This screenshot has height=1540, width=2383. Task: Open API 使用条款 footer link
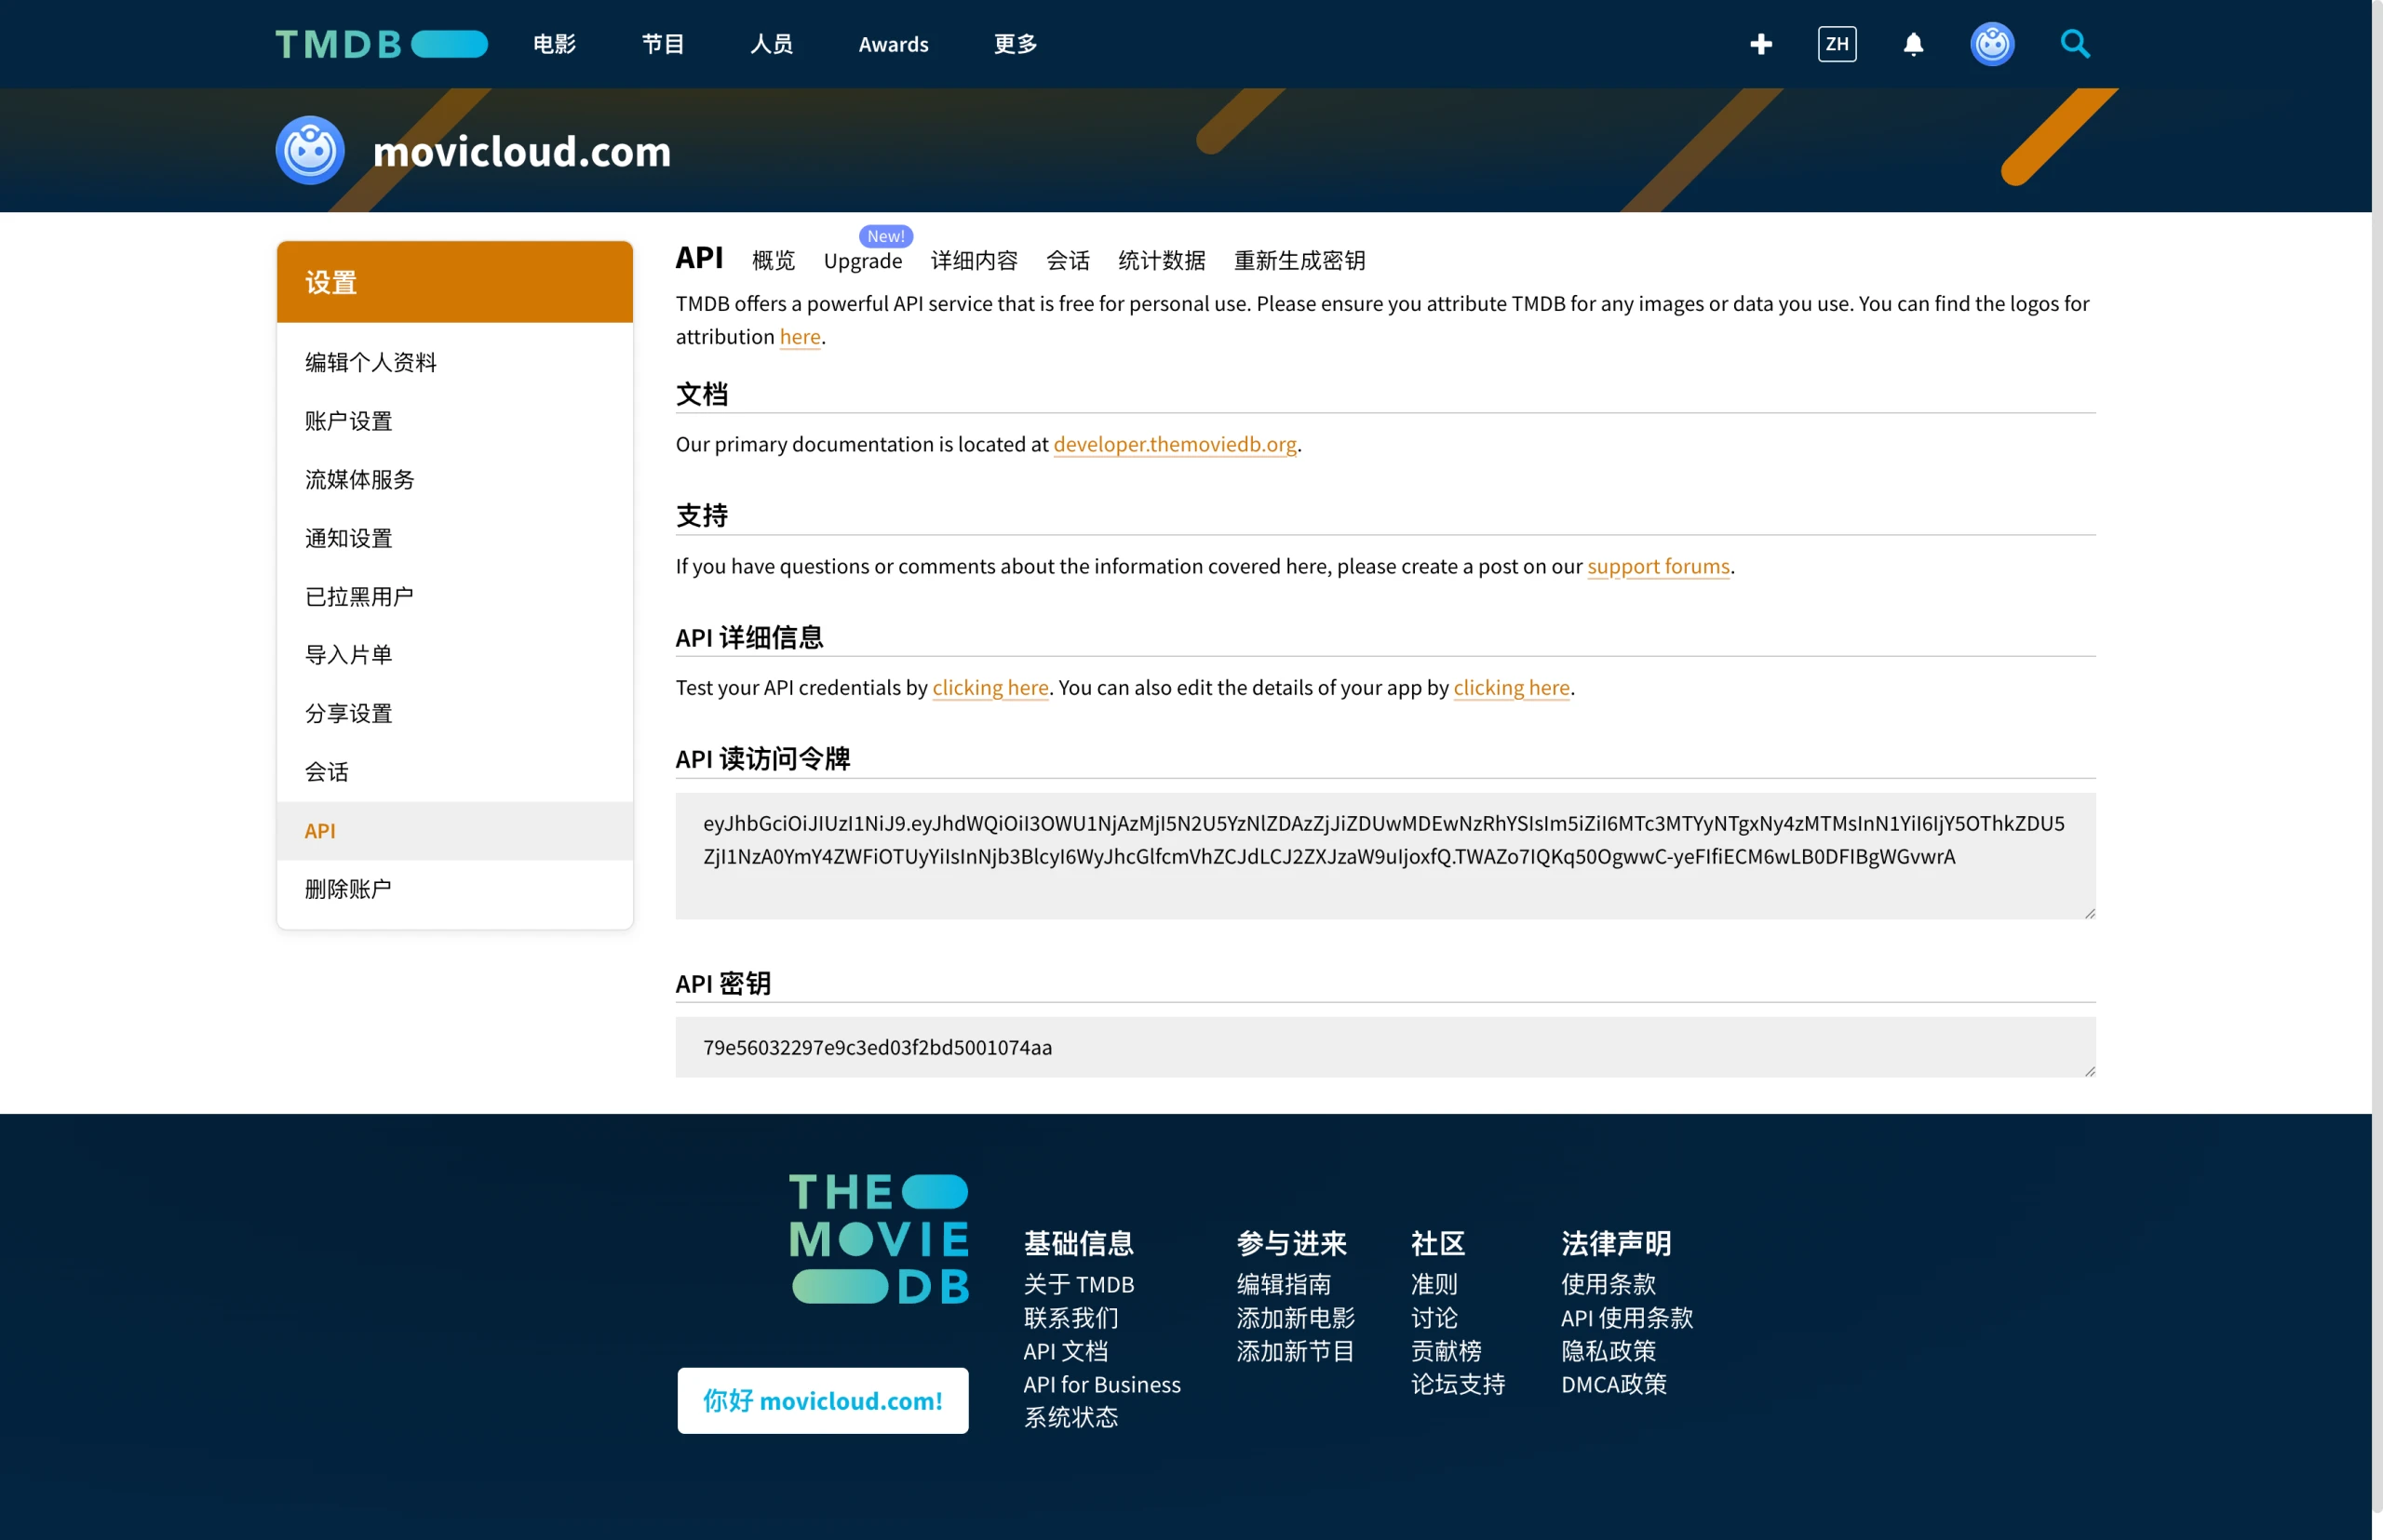tap(1627, 1317)
